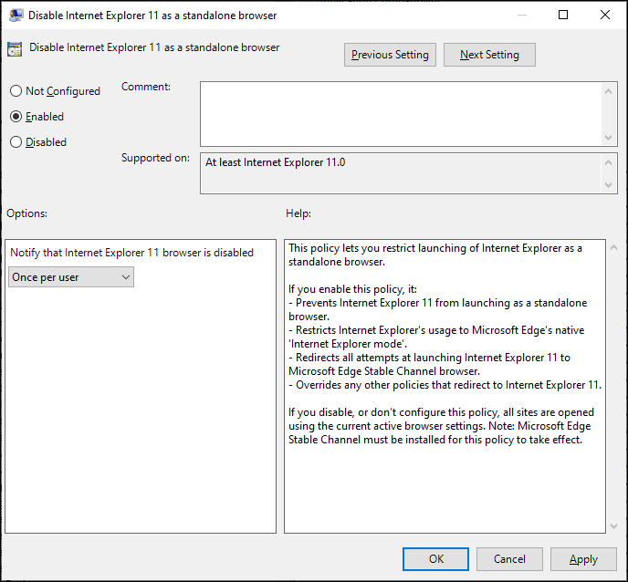
Task: Close the dialog with the X button
Action: [605, 15]
